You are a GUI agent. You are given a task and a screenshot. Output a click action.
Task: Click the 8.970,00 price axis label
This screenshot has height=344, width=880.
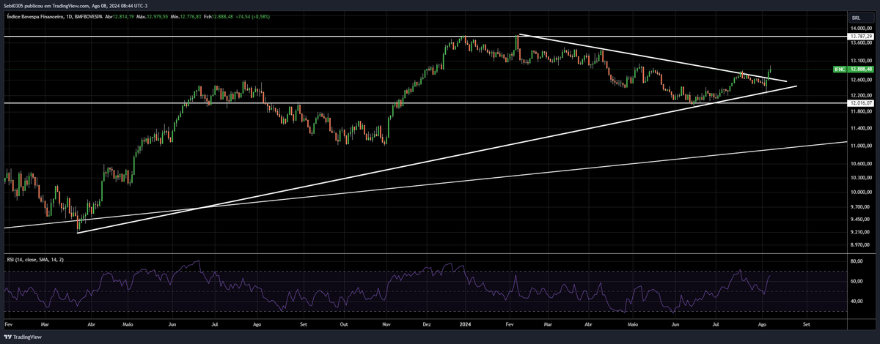coord(859,245)
